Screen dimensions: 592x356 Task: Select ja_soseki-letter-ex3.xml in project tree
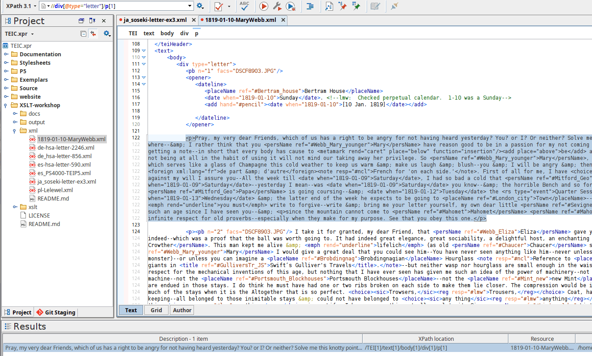(67, 182)
